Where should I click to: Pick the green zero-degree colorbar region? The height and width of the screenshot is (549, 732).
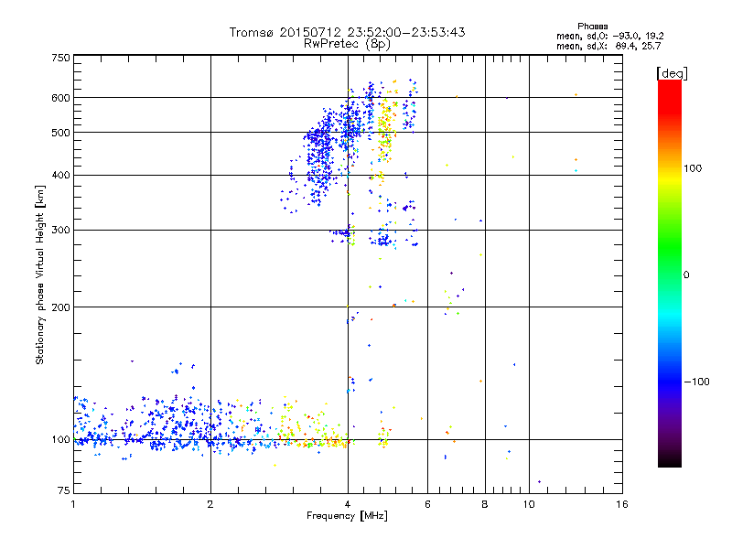670,274
